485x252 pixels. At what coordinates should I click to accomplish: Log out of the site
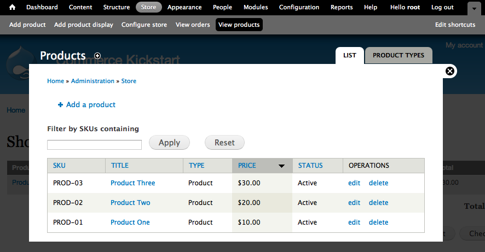point(442,7)
